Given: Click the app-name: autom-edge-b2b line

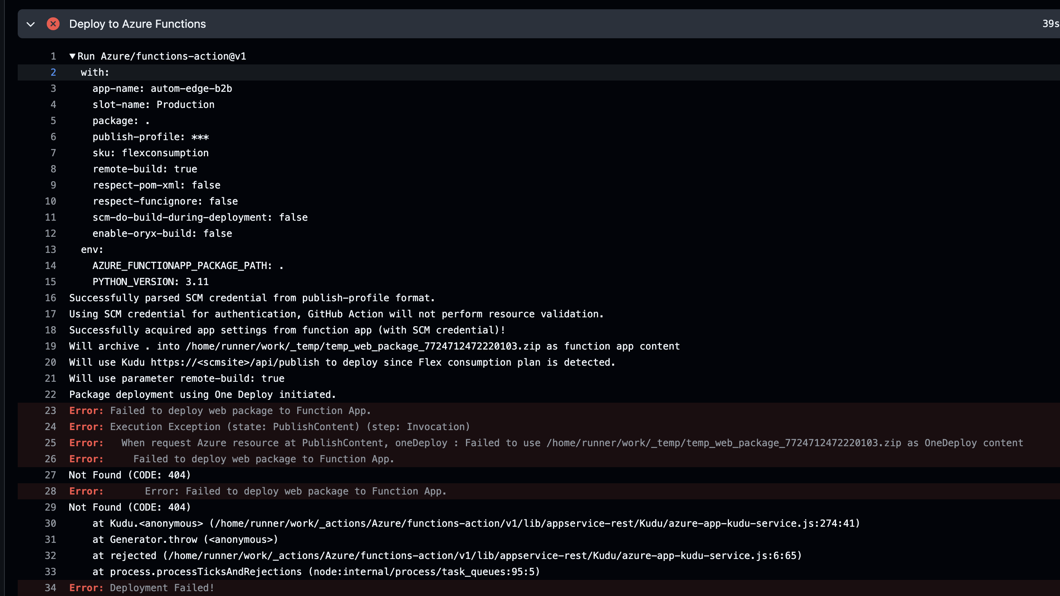Looking at the screenshot, I should pos(162,89).
